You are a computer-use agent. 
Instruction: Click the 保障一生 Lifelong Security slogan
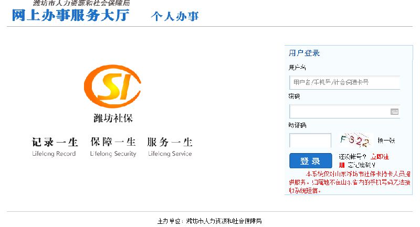pos(113,142)
